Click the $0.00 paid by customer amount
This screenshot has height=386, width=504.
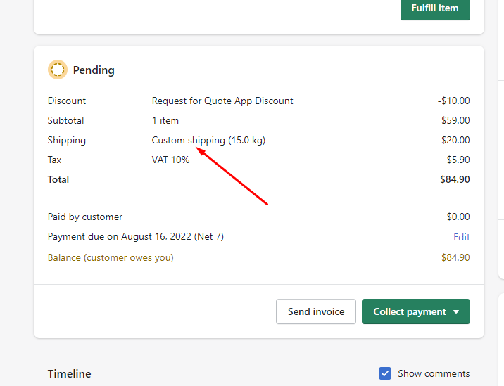pyautogui.click(x=458, y=217)
